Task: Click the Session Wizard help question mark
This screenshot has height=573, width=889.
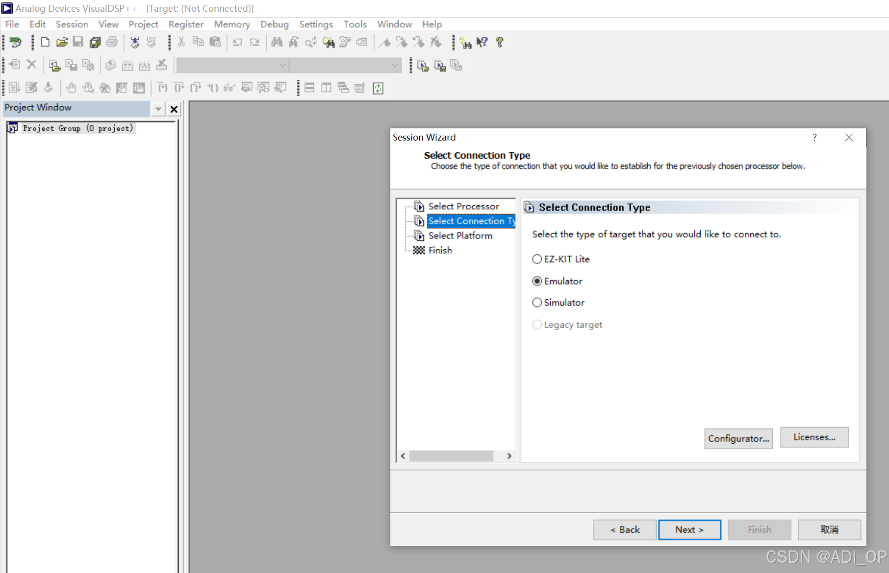Action: [814, 138]
